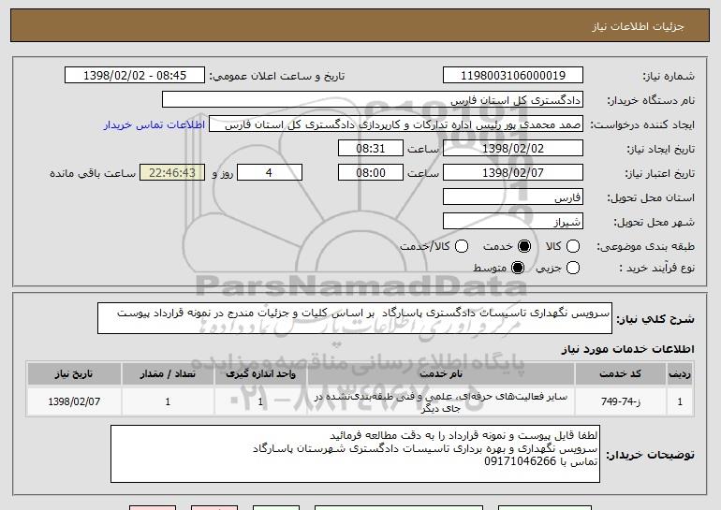Click the announcement date field 1398/02/02 - 08:45
721x510 pixels.
[x=135, y=76]
